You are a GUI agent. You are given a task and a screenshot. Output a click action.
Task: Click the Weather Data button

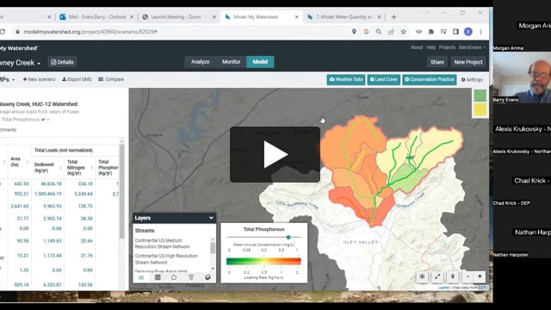pos(346,79)
